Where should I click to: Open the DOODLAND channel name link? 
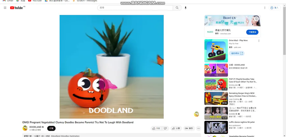pos(35,127)
